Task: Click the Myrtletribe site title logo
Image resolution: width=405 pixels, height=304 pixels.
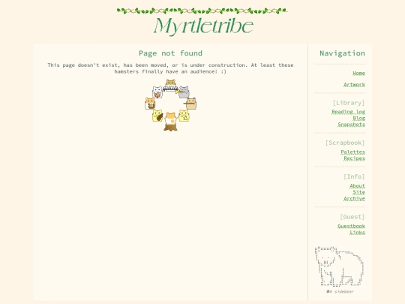Action: coord(203,26)
